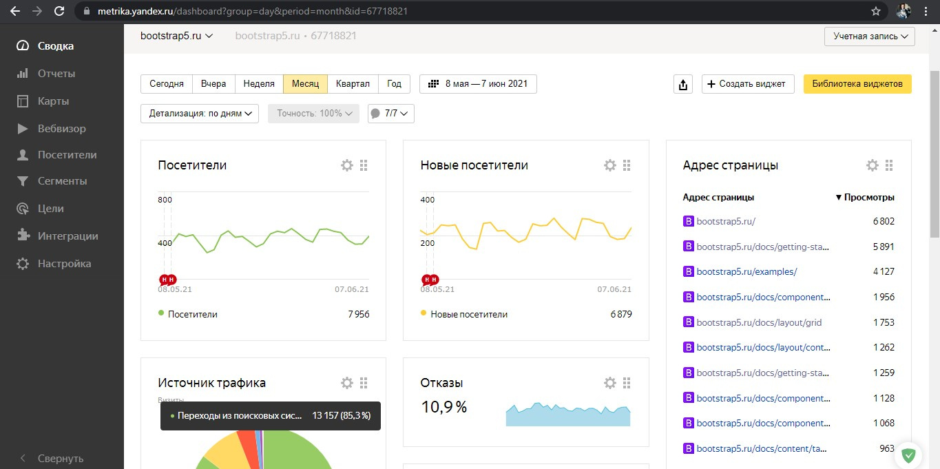Open the bootstrap5.ru/examples/ link
This screenshot has height=469, width=940.
point(746,272)
